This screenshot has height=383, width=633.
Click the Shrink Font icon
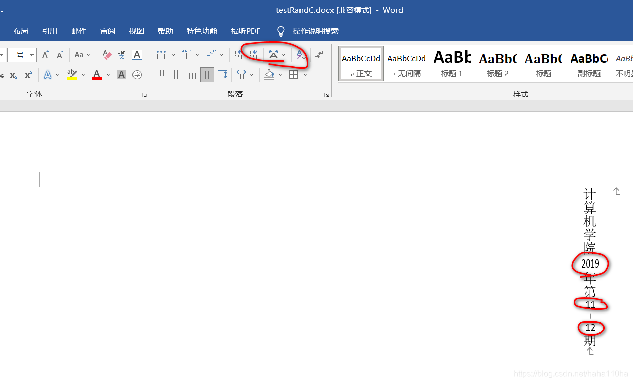tap(60, 55)
